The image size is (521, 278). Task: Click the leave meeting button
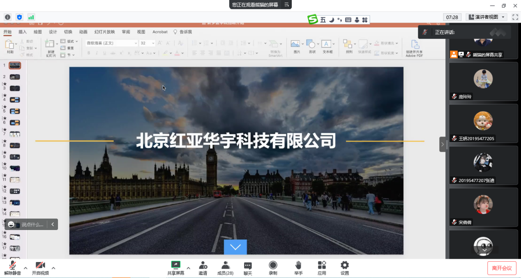(502, 268)
